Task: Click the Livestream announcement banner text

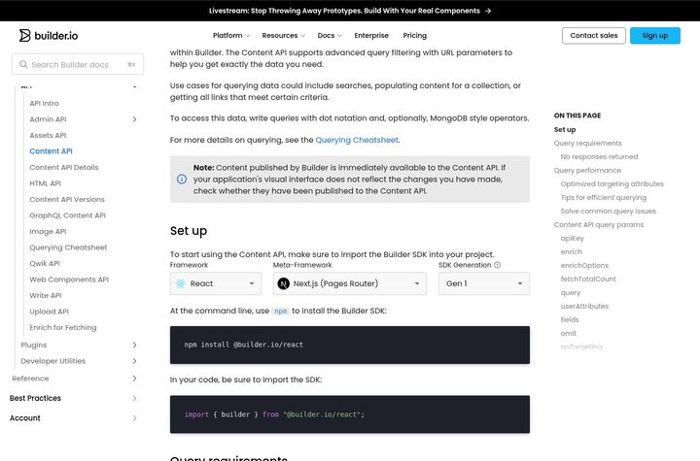Action: pos(344,11)
